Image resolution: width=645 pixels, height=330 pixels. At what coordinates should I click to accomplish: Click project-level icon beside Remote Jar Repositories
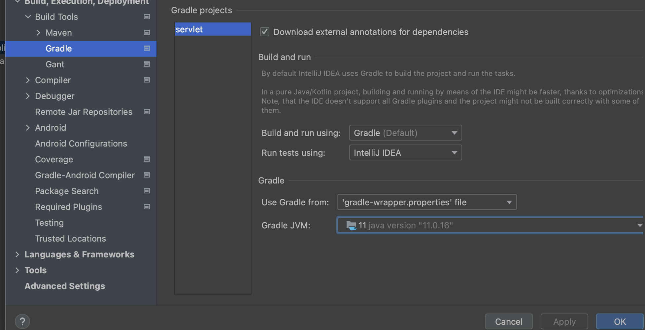(147, 112)
